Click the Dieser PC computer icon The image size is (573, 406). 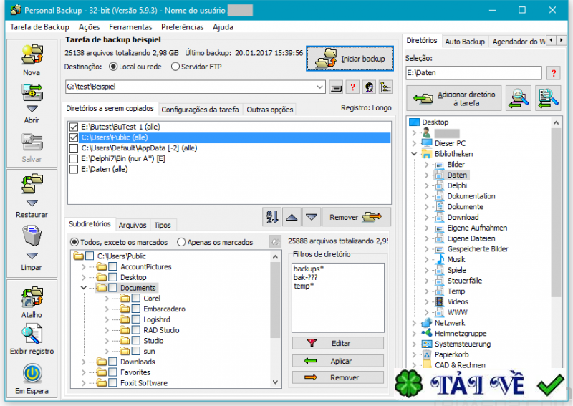pos(426,143)
